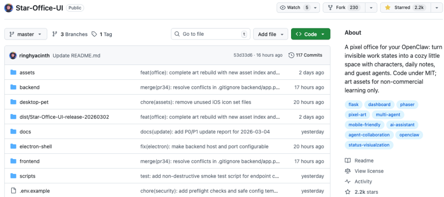This screenshot has height=197, width=444.
Task: Open the master branch selector
Action: [25, 34]
